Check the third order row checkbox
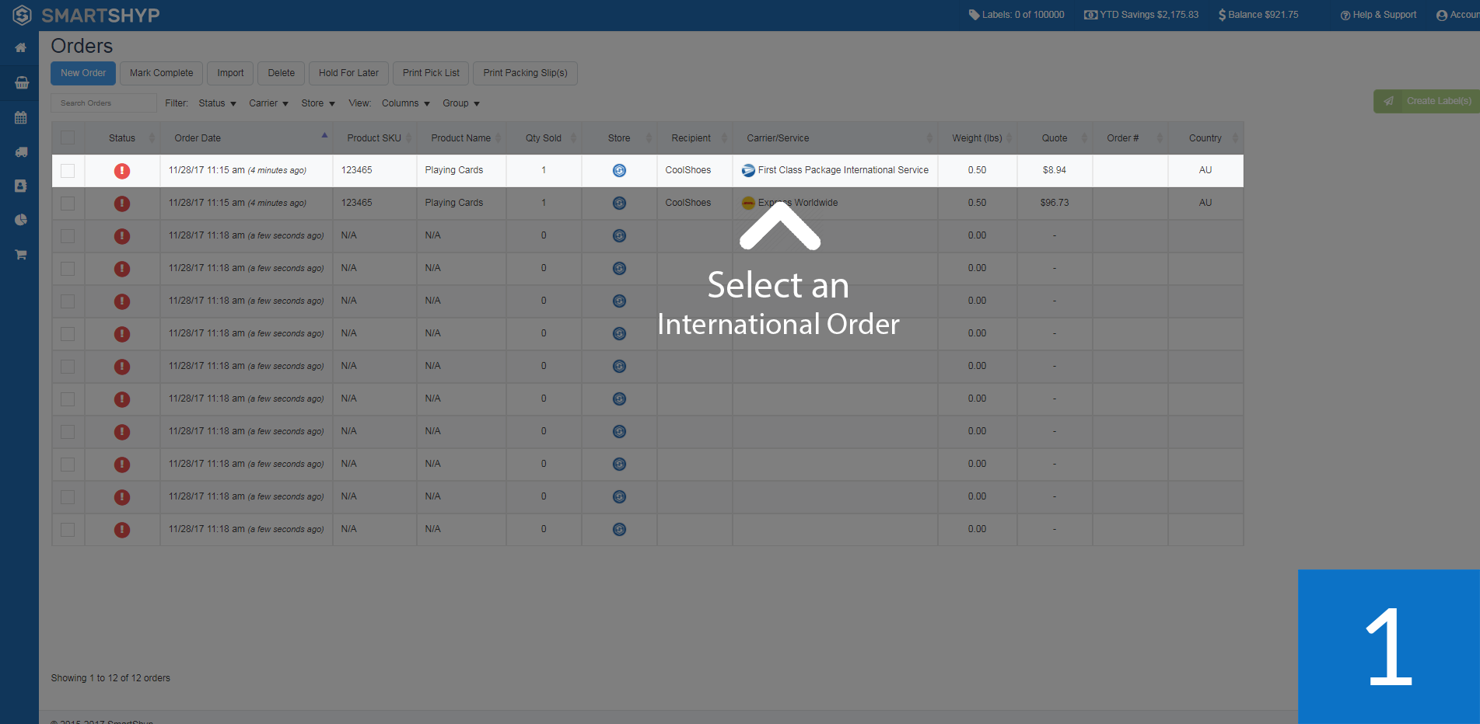 pyautogui.click(x=68, y=236)
